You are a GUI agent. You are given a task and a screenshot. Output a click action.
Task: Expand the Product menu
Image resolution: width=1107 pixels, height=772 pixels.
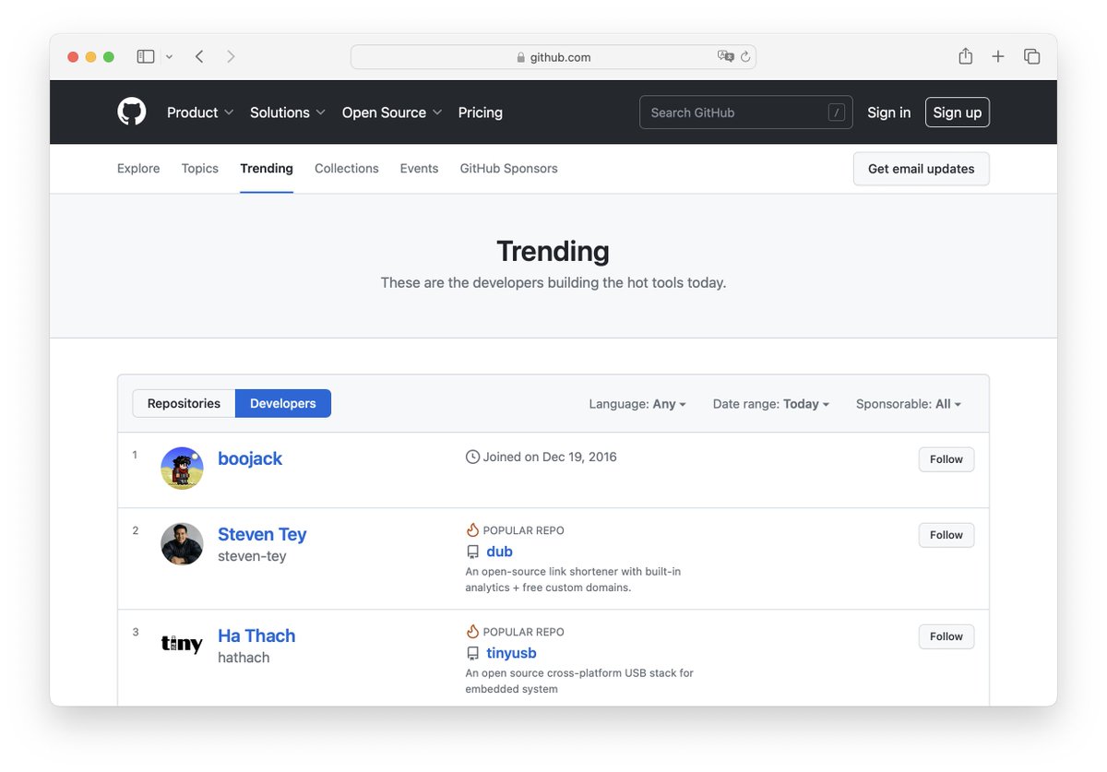point(200,113)
